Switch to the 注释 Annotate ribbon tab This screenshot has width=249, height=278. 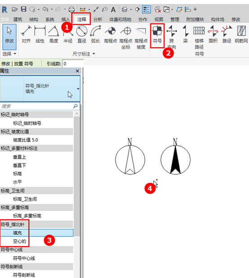[82, 19]
